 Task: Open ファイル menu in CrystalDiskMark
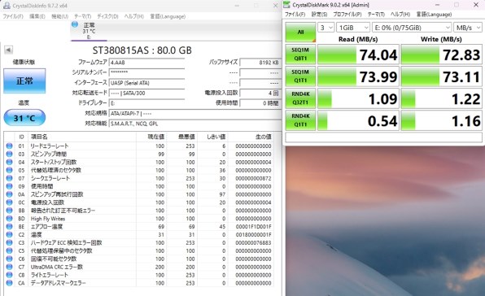pyautogui.click(x=295, y=15)
